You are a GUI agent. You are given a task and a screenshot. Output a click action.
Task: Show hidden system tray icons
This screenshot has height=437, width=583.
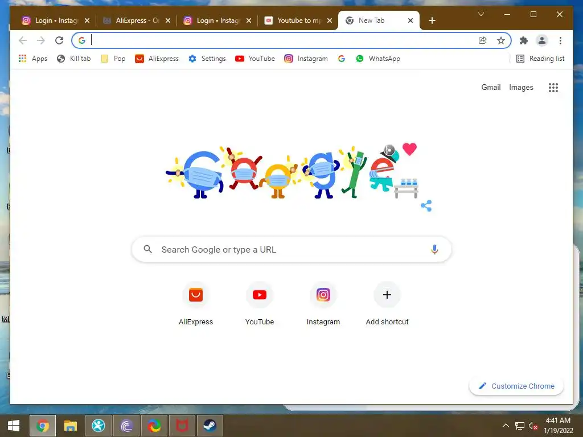coord(506,426)
